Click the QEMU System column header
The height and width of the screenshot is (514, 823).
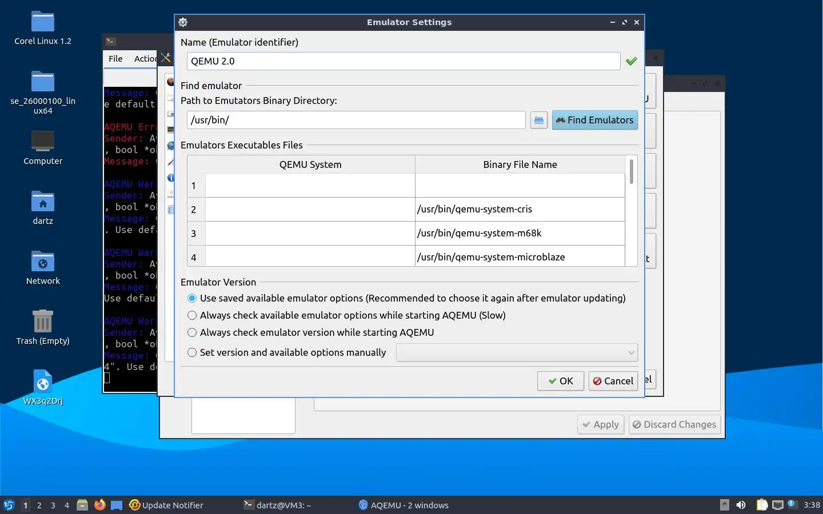[310, 164]
